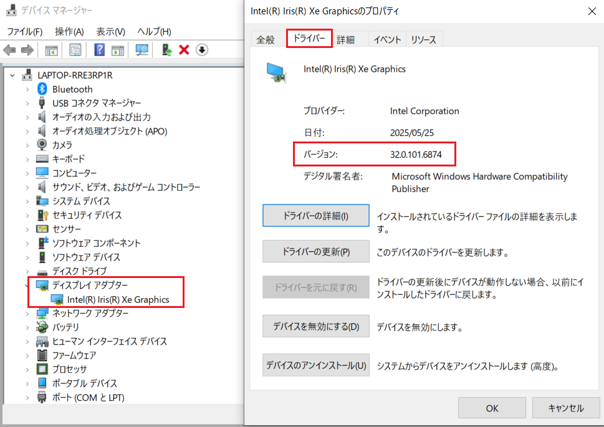Click the Back arrow toolbar icon
Image resolution: width=604 pixels, height=427 pixels.
tap(9, 50)
